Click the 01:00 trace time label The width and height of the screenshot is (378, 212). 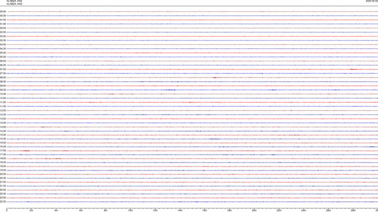click(3, 20)
